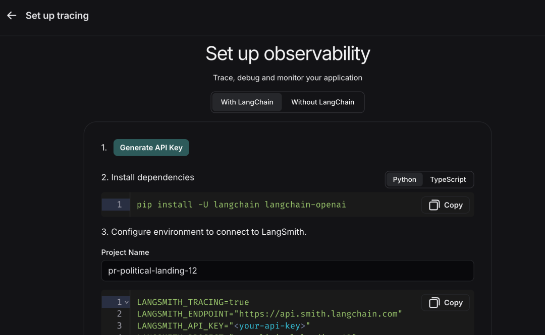Click the pip install command text
The width and height of the screenshot is (545, 335).
[x=241, y=205]
